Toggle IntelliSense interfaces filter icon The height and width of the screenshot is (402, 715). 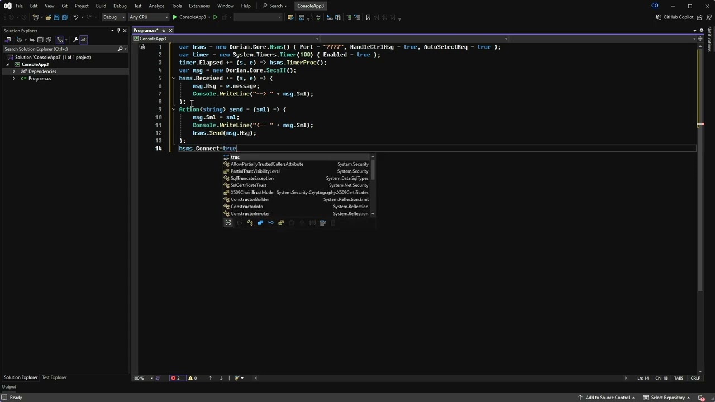click(270, 223)
